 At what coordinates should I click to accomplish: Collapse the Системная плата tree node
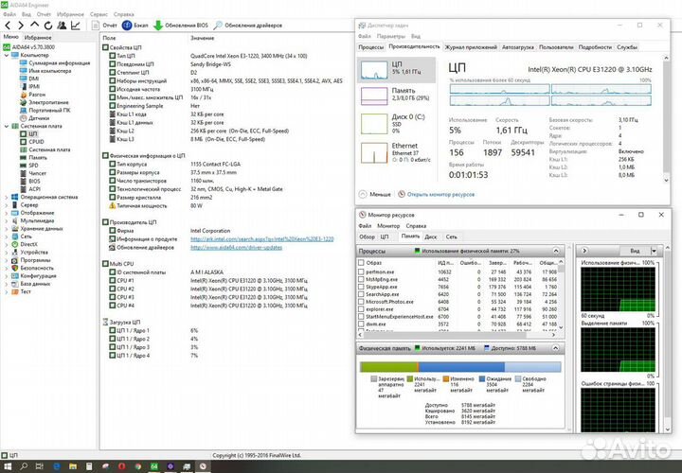(6, 126)
